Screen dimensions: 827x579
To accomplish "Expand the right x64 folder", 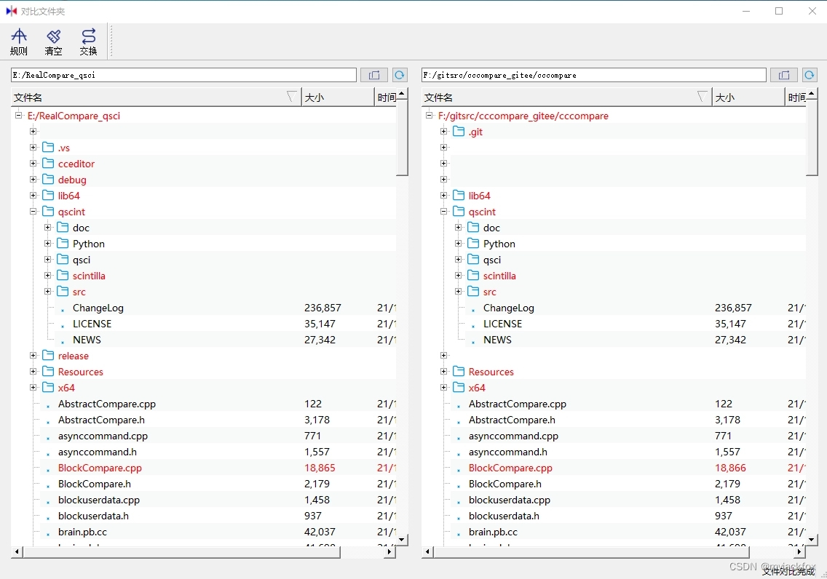I will [x=443, y=387].
